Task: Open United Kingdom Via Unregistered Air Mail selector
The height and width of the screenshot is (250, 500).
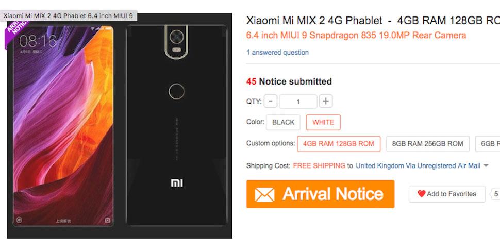Action: [x=418, y=166]
